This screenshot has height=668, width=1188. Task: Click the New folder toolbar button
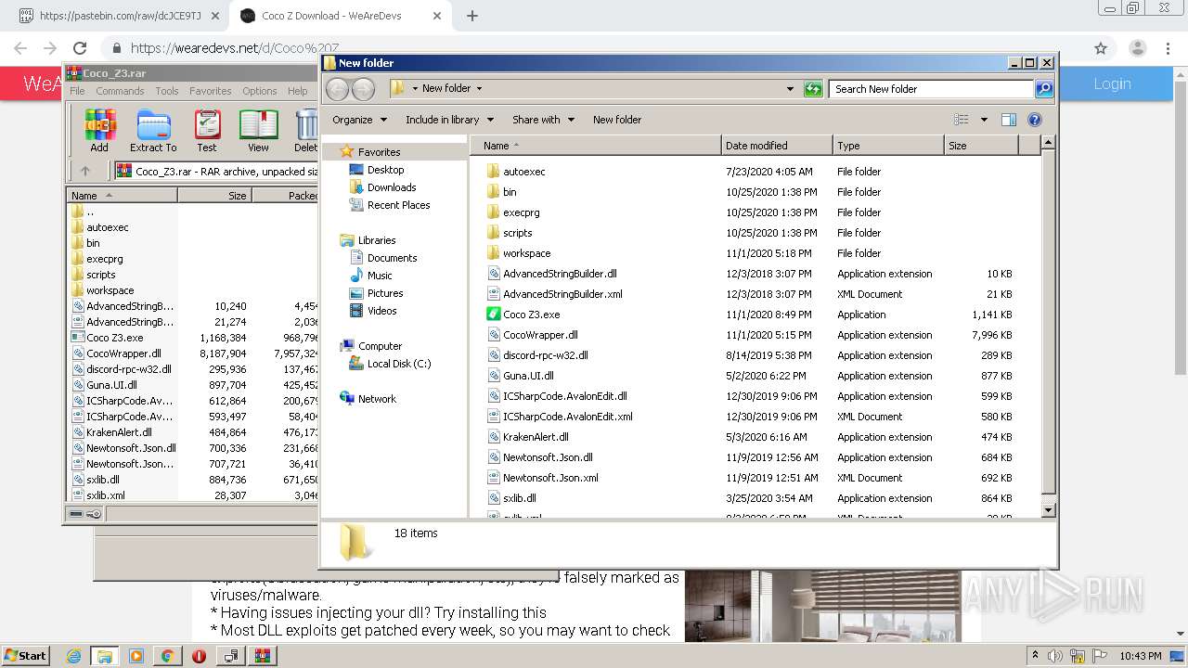(617, 120)
